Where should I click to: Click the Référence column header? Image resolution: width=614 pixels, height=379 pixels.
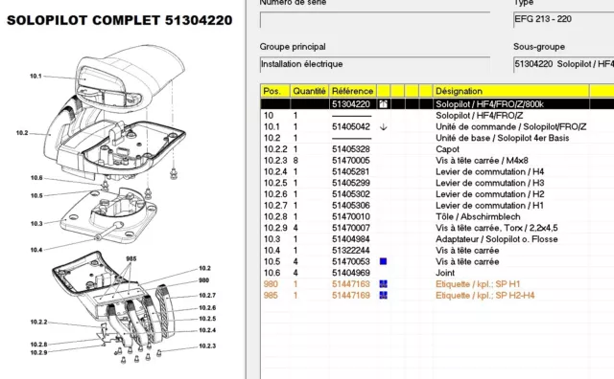pyautogui.click(x=353, y=91)
